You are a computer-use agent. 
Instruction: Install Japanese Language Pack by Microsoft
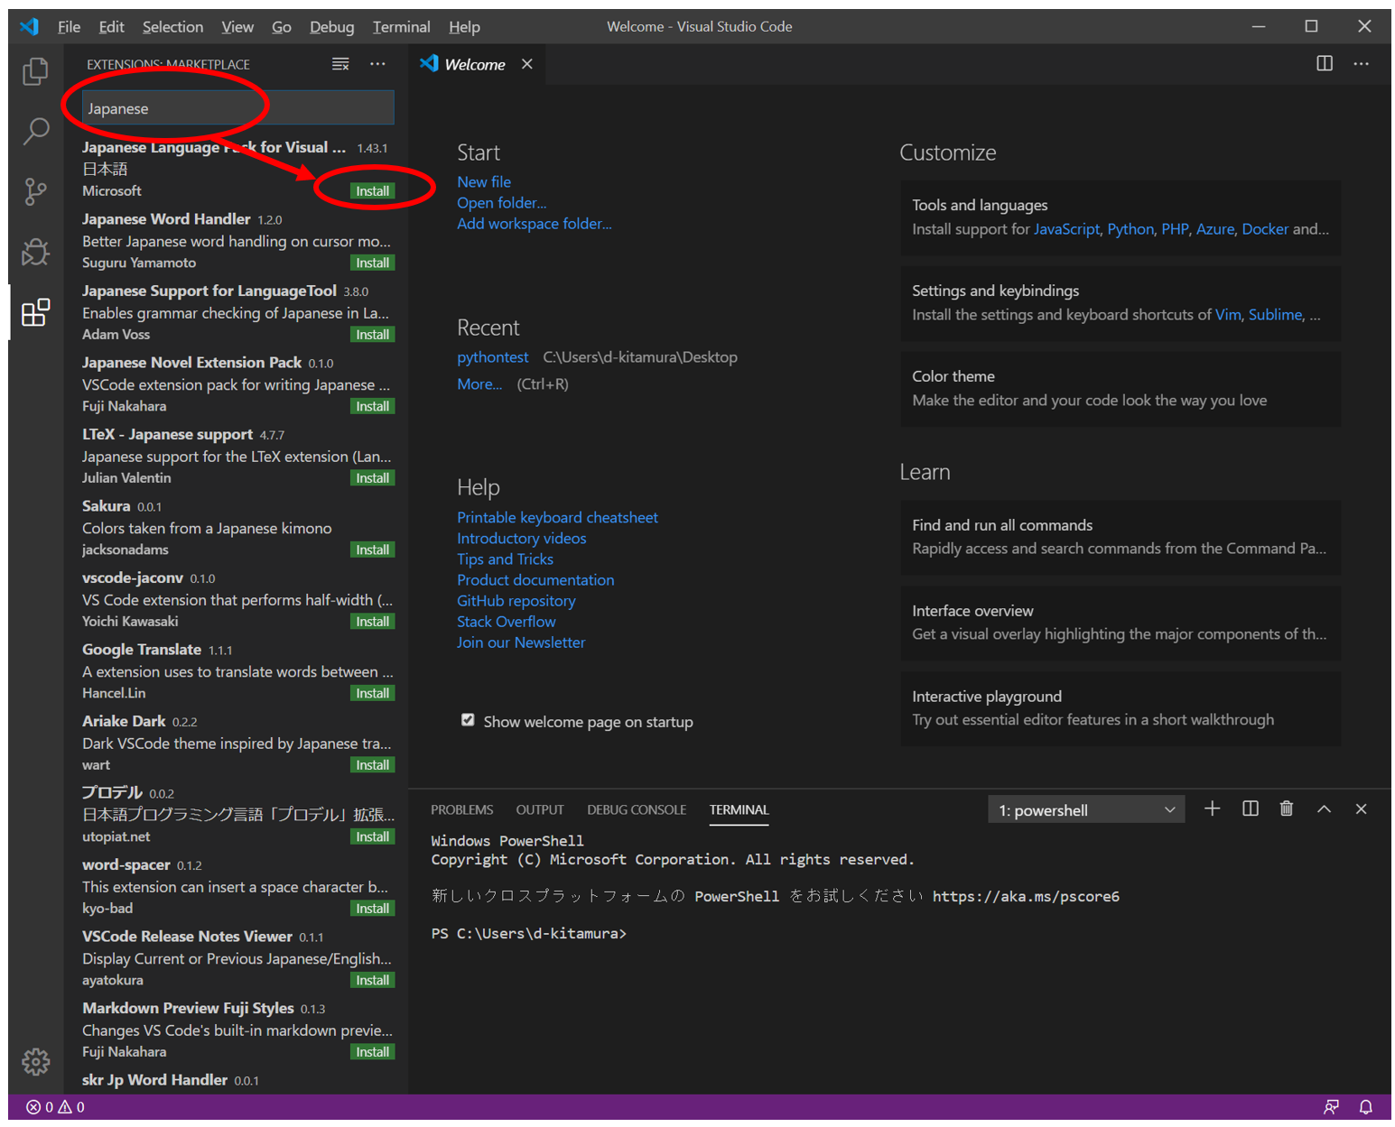372,191
